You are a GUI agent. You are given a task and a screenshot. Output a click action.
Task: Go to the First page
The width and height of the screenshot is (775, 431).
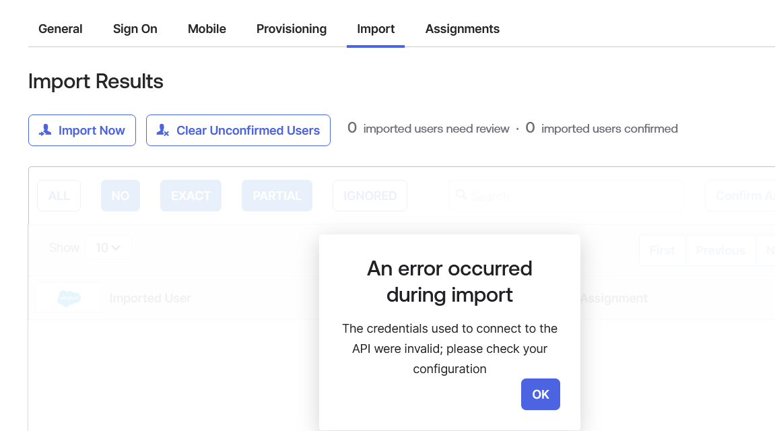point(662,251)
